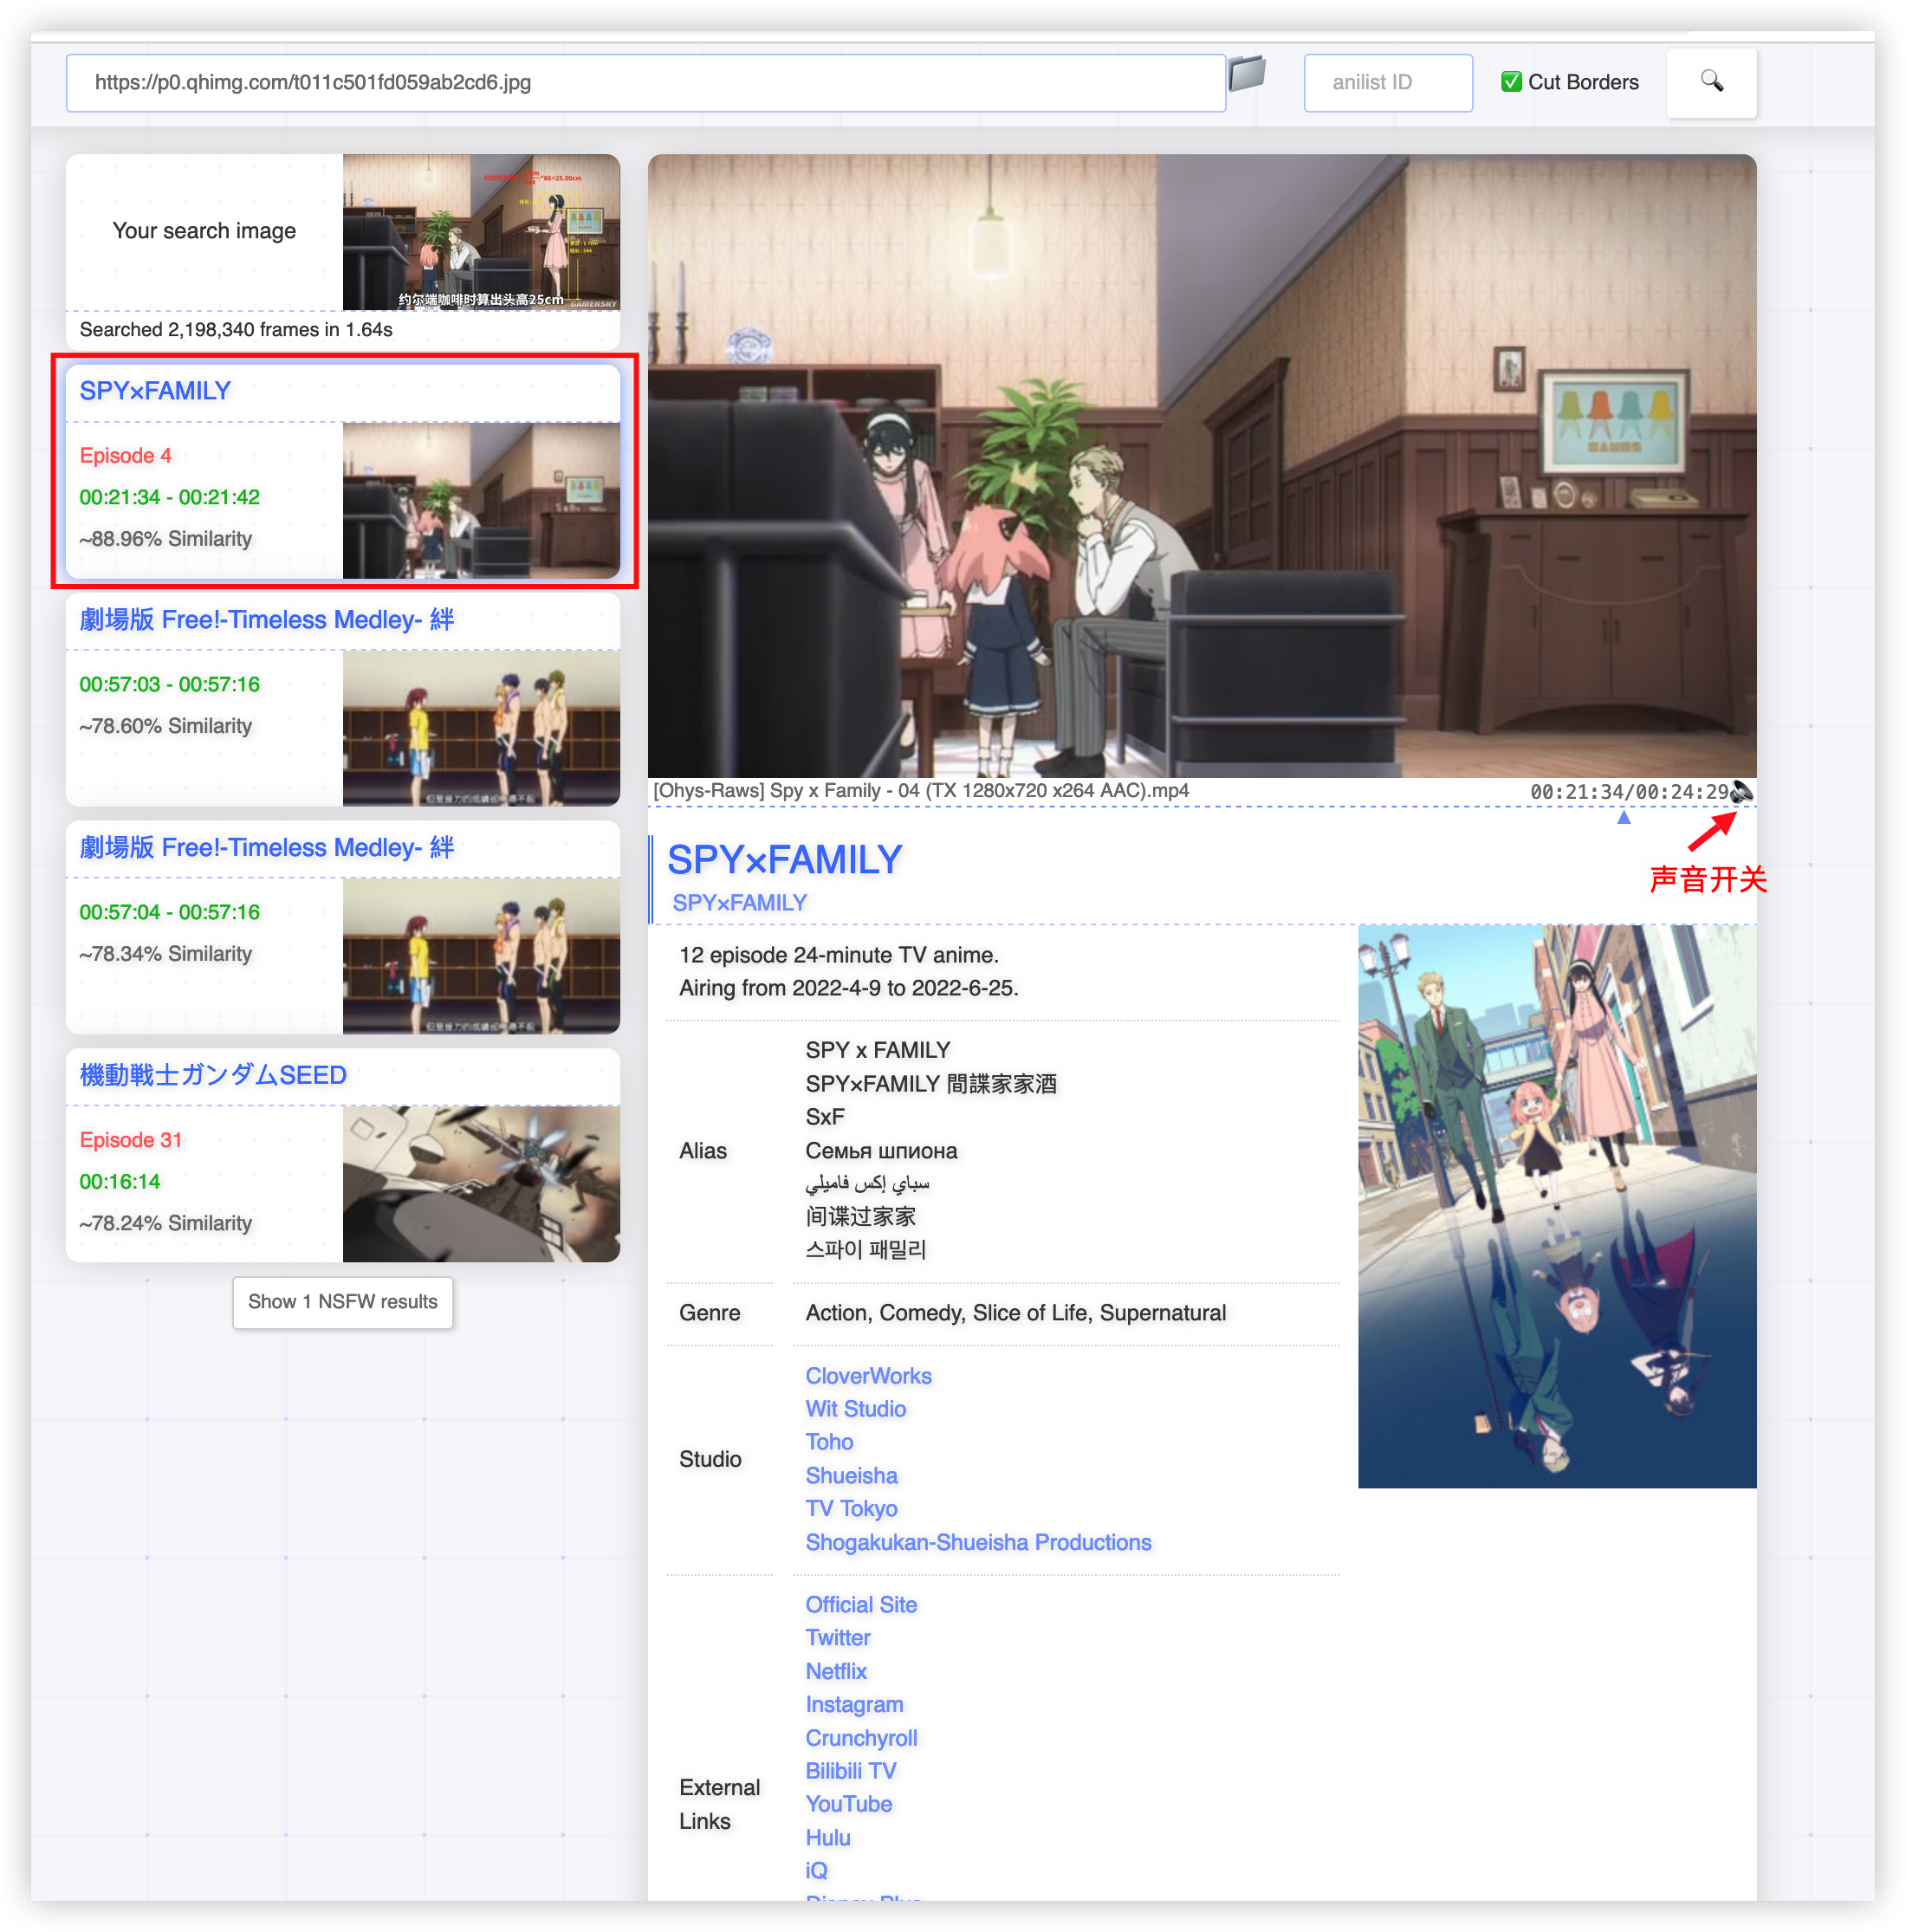Click the large SPY×FAMILY title heading
Screen dimensions: 1906x1932
click(x=784, y=860)
